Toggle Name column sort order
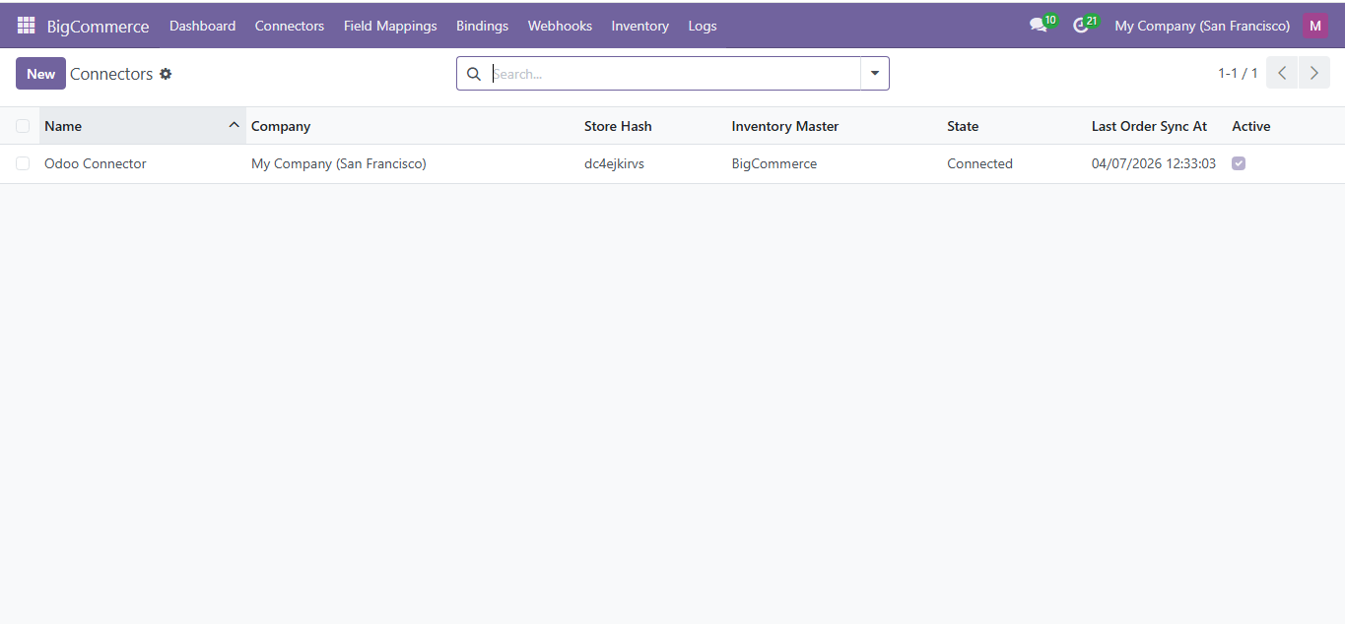Image resolution: width=1345 pixels, height=624 pixels. (63, 126)
